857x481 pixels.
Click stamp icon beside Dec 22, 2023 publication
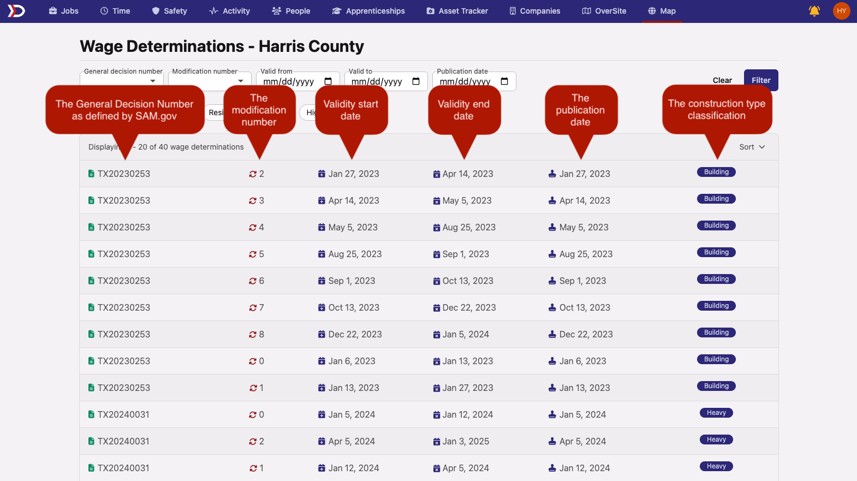(552, 334)
